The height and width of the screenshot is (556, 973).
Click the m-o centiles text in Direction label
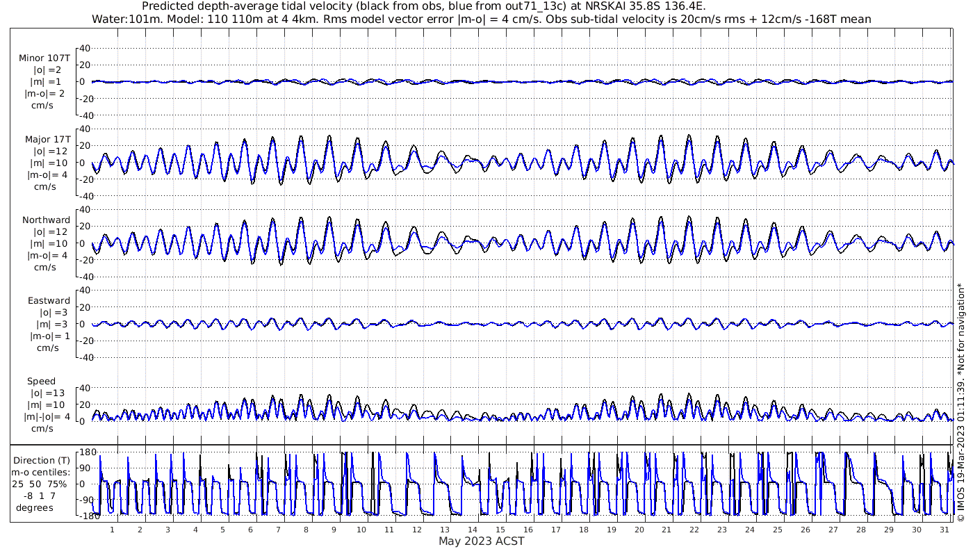coord(43,473)
